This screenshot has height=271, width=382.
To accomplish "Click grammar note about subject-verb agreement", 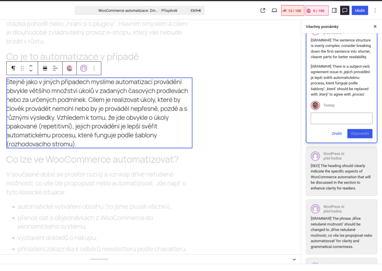I will coord(341,80).
